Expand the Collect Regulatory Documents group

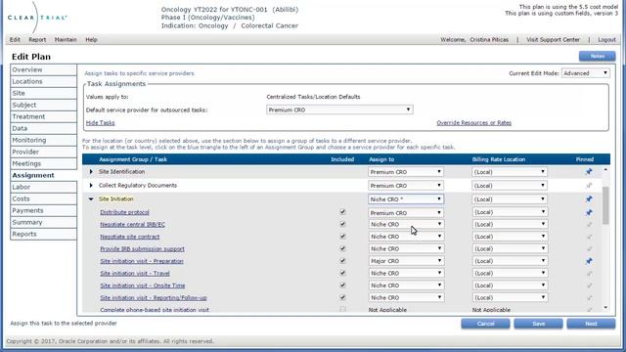click(x=91, y=185)
